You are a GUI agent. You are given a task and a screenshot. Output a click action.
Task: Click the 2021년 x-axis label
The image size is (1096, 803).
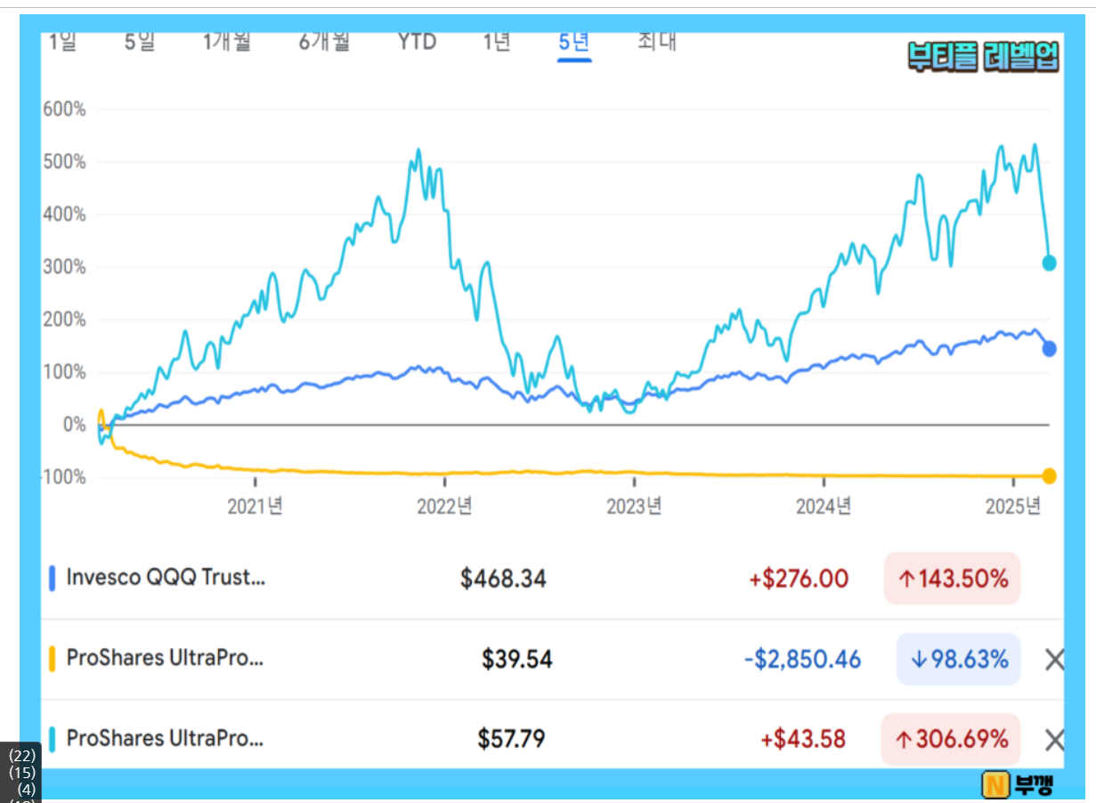pyautogui.click(x=256, y=507)
